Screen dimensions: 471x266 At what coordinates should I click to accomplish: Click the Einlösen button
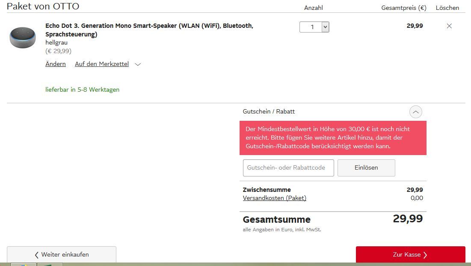pyautogui.click(x=366, y=167)
